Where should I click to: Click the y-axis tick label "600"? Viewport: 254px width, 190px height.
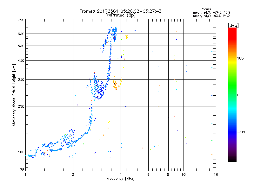(x=21, y=34)
